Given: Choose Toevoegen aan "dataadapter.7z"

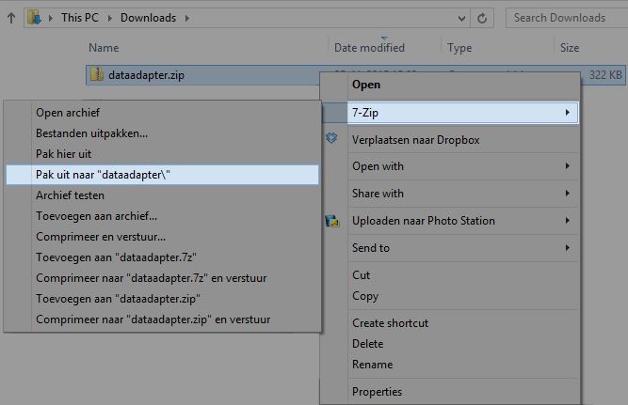Looking at the screenshot, I should coord(116,257).
